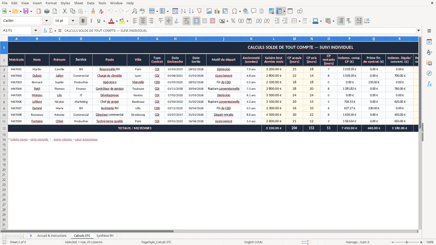Screen dimensions: 436x245
Task: Expand the Name Box dropdown
Action: pyautogui.click(x=36, y=30)
